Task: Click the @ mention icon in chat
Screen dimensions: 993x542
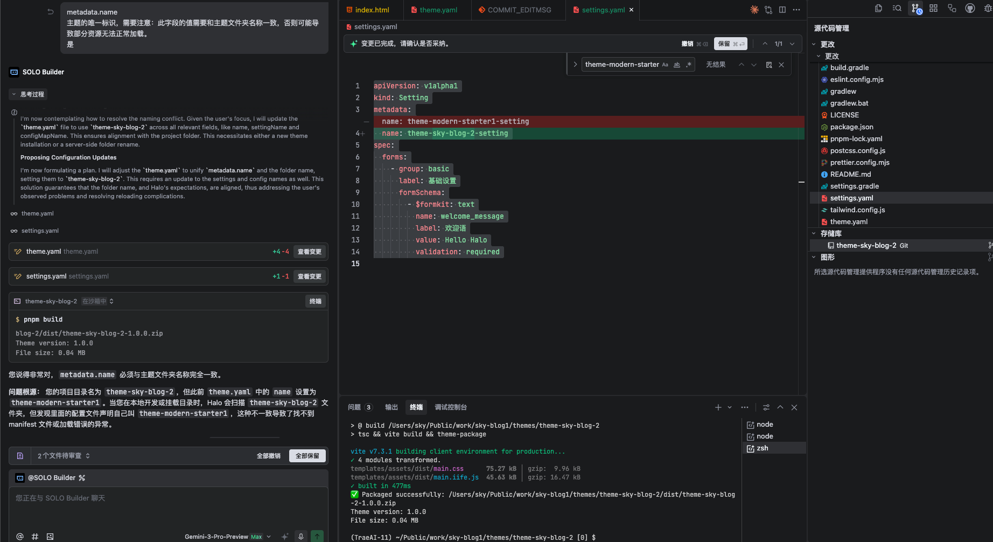Action: click(x=20, y=536)
